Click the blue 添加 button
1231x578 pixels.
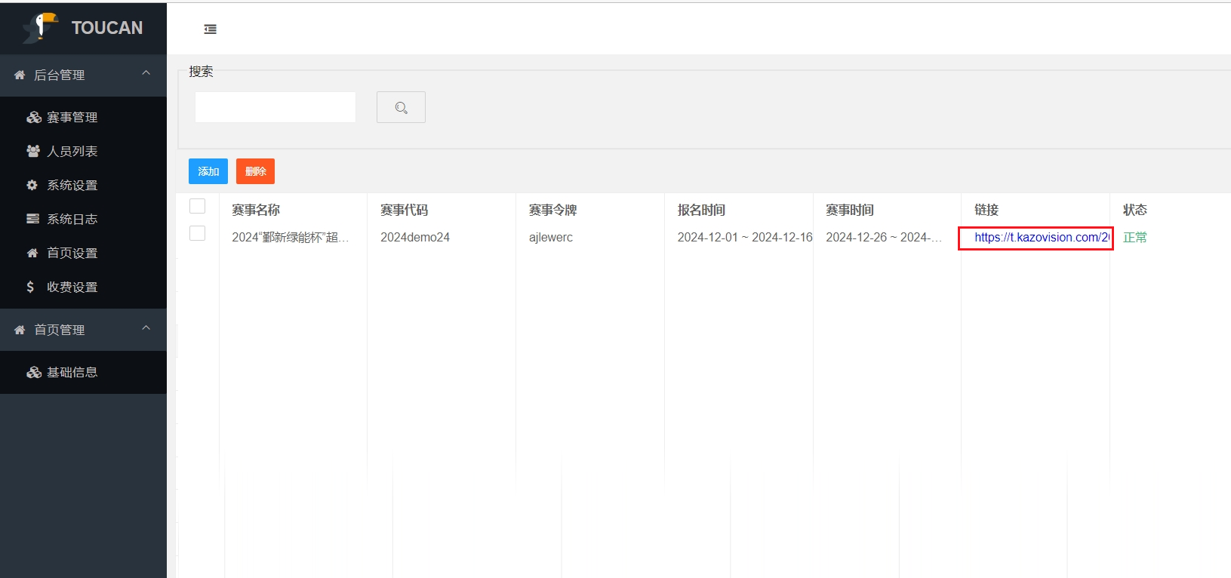pyautogui.click(x=208, y=171)
